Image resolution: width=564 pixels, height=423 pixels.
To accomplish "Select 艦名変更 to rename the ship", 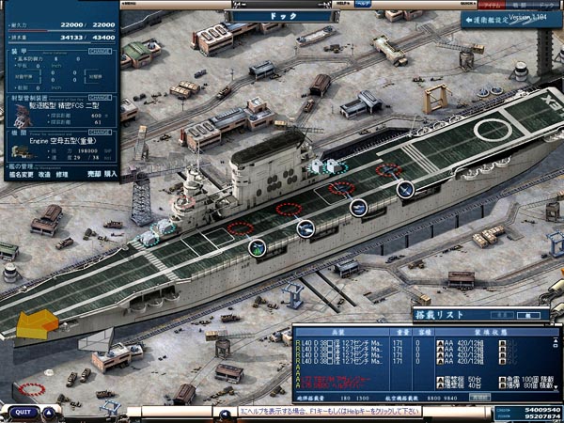I will pos(19,174).
